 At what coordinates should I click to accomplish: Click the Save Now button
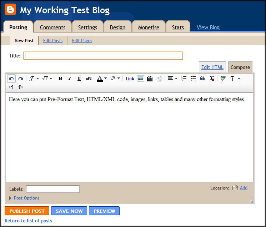[69, 211]
